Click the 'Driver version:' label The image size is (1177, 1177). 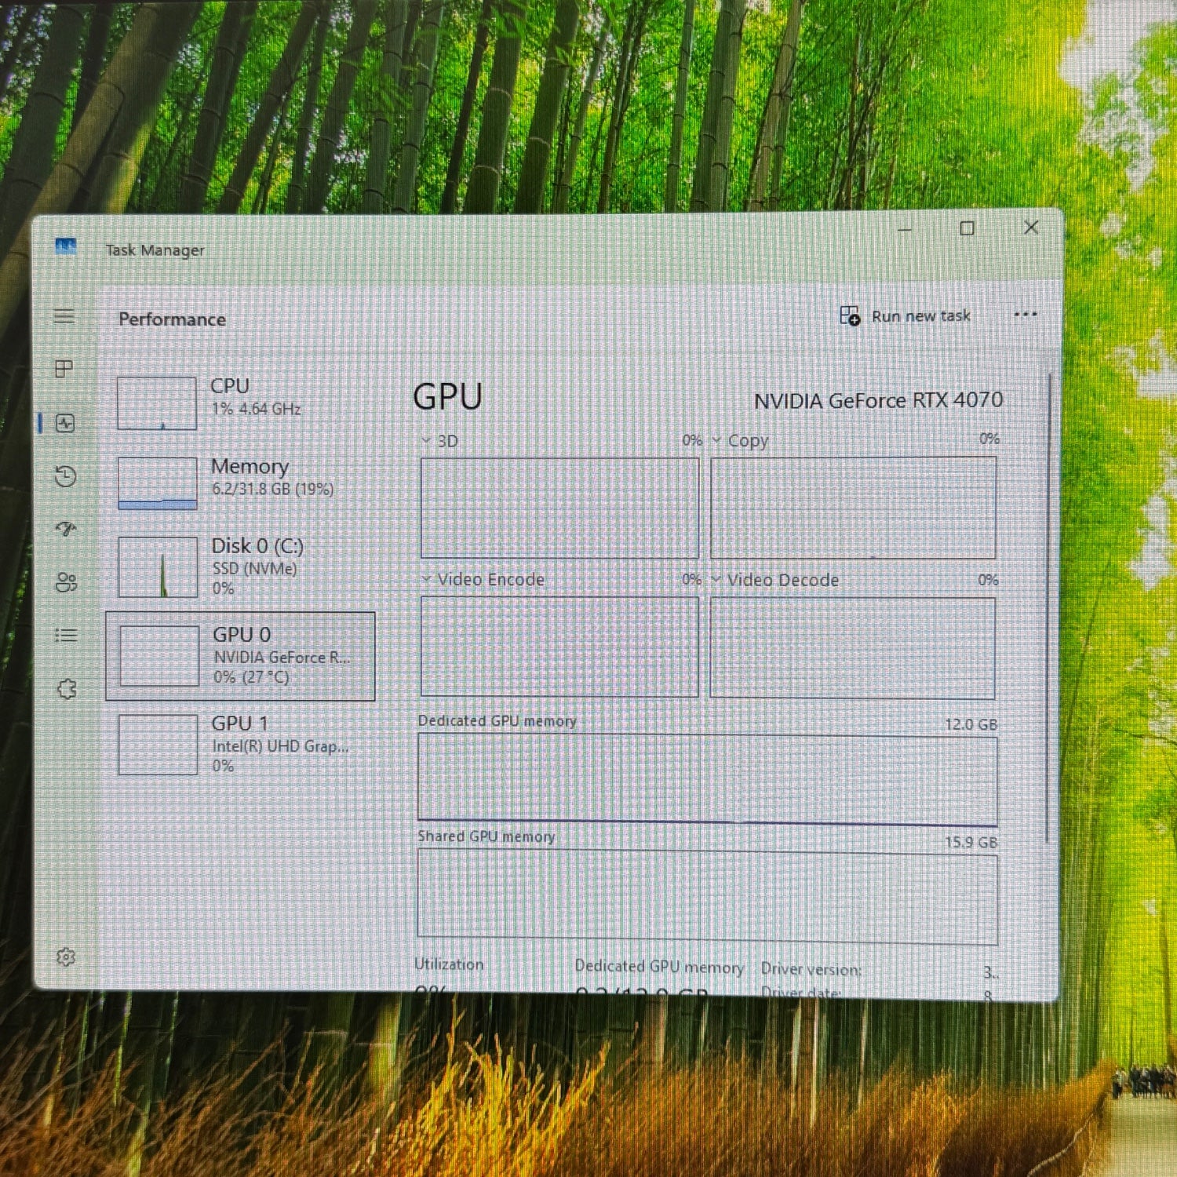[x=811, y=969]
